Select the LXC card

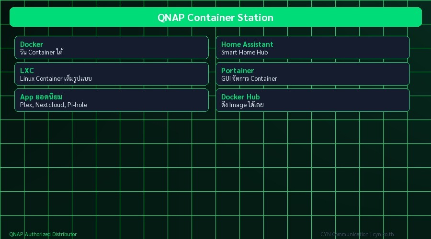tap(112, 74)
